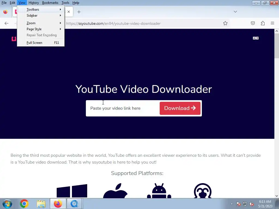Open the blue magnifier taskbar app
The width and height of the screenshot is (279, 209).
(74, 204)
